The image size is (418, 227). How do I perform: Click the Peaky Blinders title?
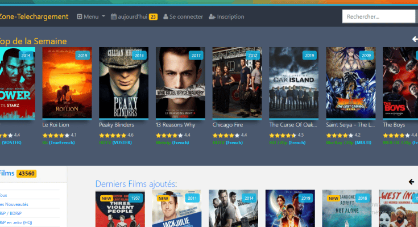pos(117,124)
